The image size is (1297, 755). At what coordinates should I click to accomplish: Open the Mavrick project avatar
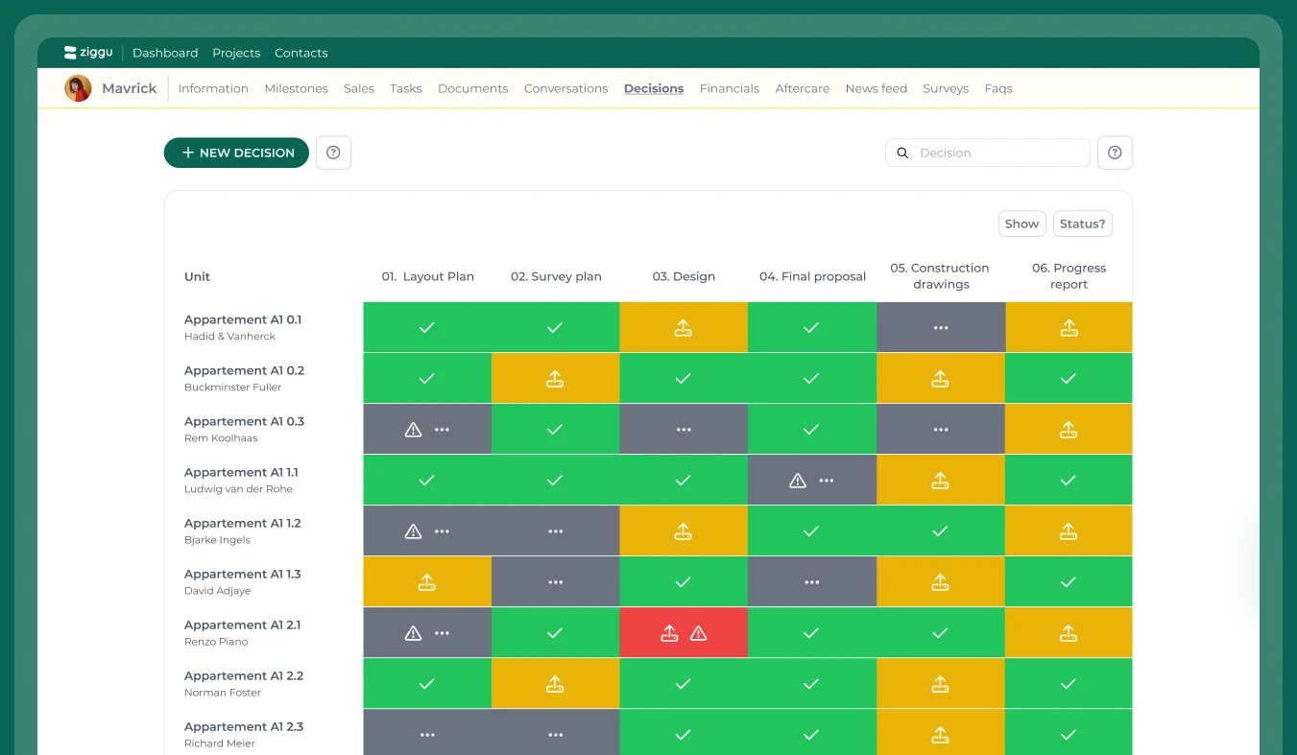point(78,88)
